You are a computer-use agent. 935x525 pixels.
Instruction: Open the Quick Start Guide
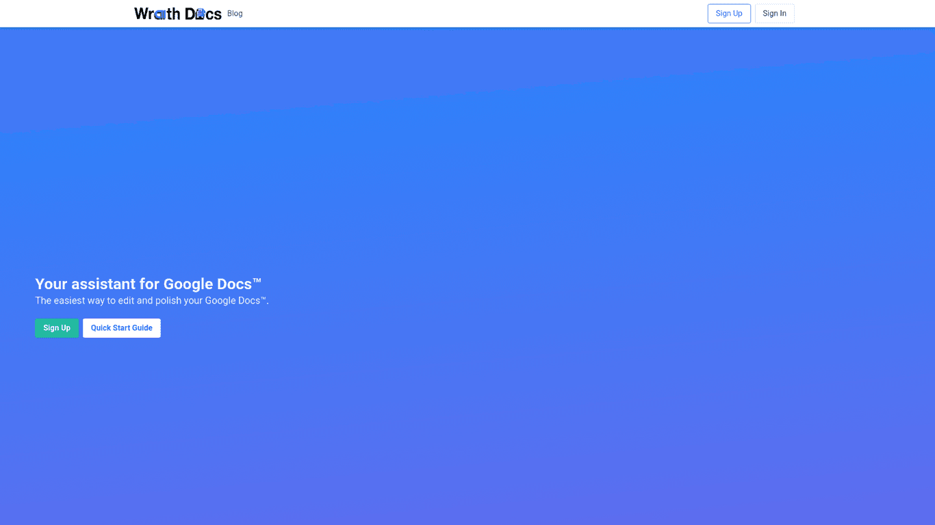(122, 328)
